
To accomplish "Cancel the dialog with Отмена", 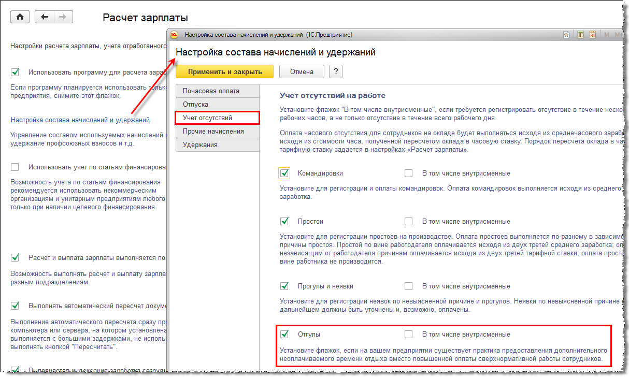I will click(302, 71).
